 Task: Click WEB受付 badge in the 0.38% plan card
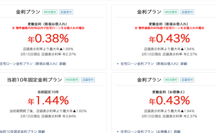click(49, 12)
